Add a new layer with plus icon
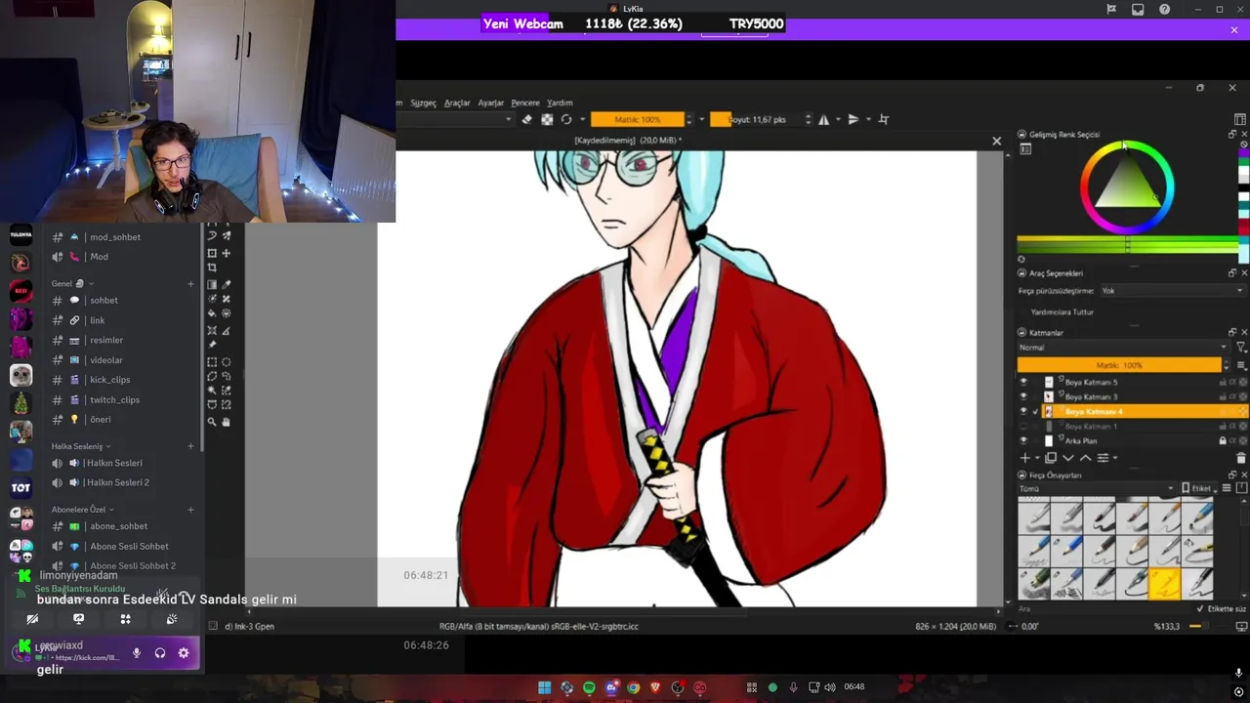This screenshot has width=1250, height=703. pyautogui.click(x=1024, y=457)
